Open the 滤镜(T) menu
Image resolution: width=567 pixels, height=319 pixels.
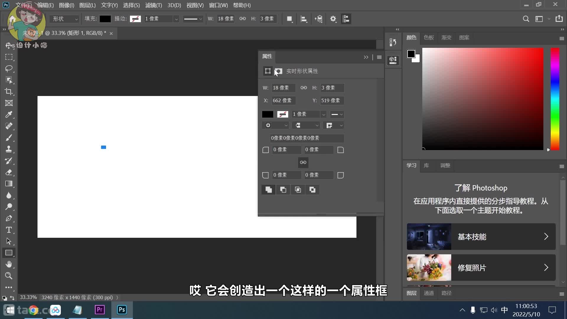point(154,5)
